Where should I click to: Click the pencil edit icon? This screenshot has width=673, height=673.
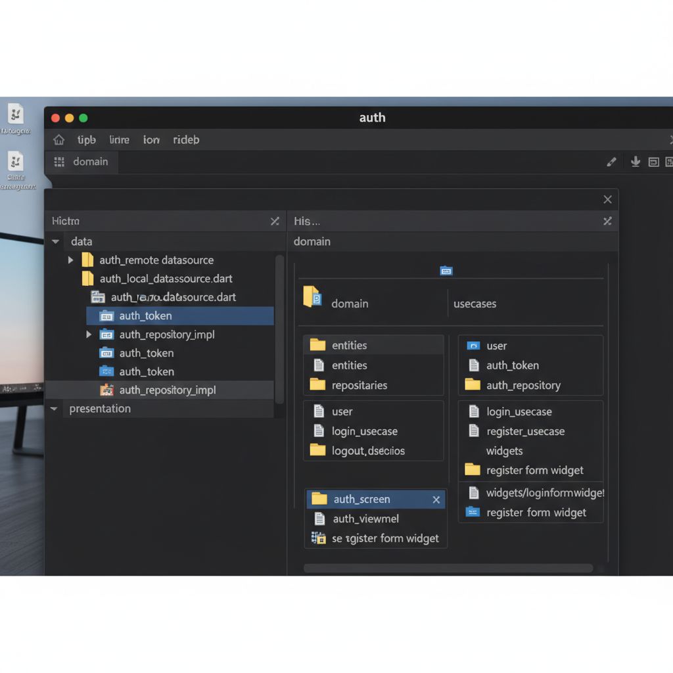click(x=611, y=162)
